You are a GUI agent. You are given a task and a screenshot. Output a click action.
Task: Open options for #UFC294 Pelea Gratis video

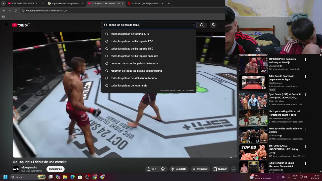(305, 129)
